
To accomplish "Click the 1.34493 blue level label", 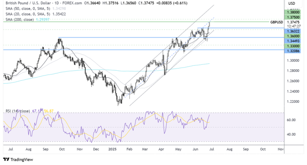I will [293, 41].
